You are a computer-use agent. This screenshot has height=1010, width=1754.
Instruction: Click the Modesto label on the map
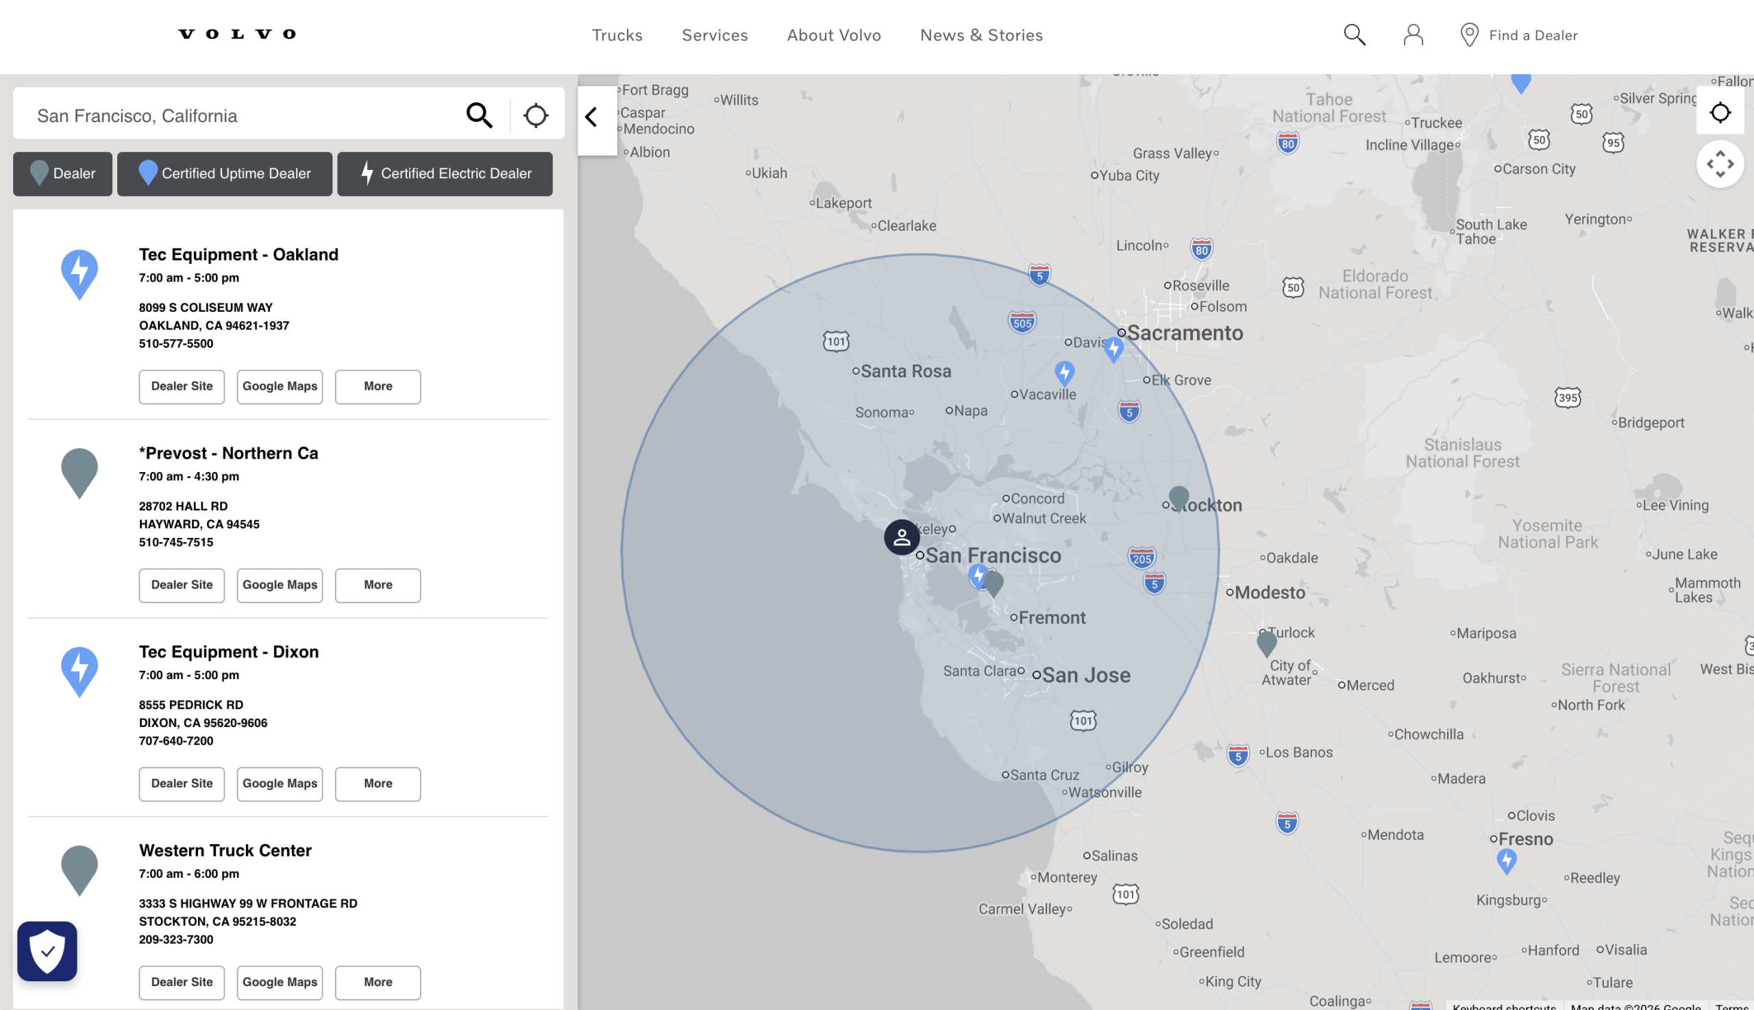tap(1270, 593)
